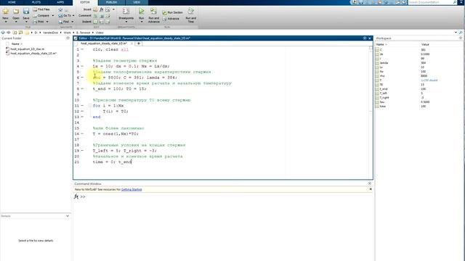Screen dimensions: 465x261
Task: Click the Comment lines icon
Action: (x=95, y=16)
